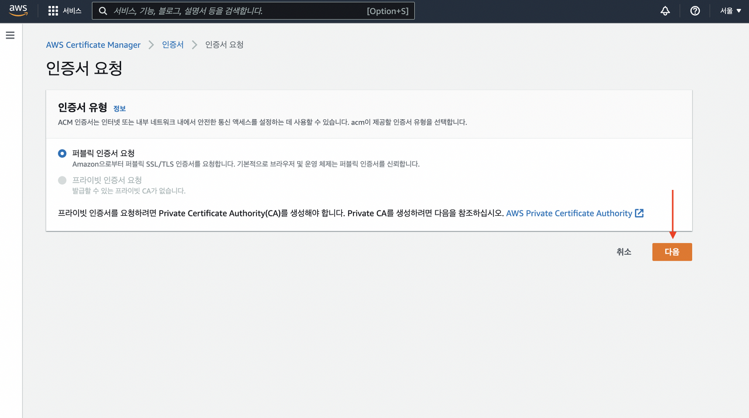The image size is (749, 418).
Task: Open the 정보 info link
Action: pos(119,109)
